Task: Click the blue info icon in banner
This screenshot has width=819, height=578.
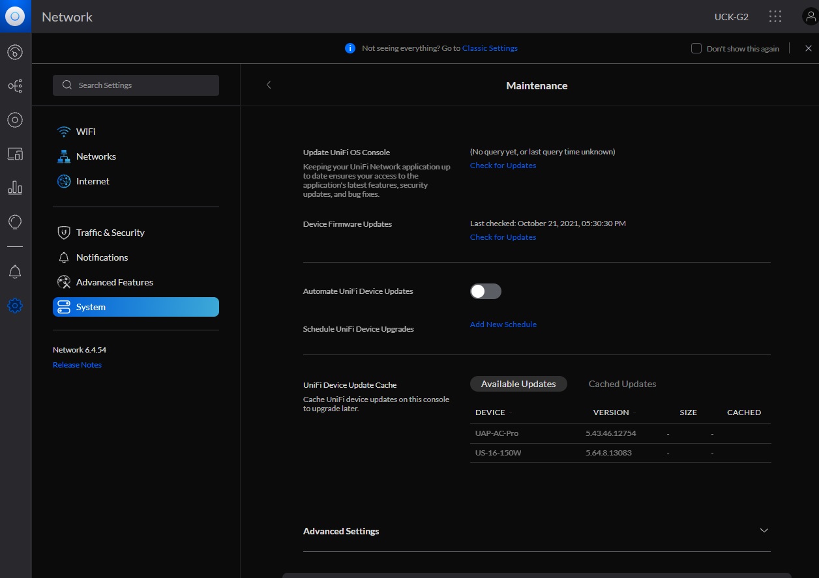Action: pyautogui.click(x=350, y=48)
